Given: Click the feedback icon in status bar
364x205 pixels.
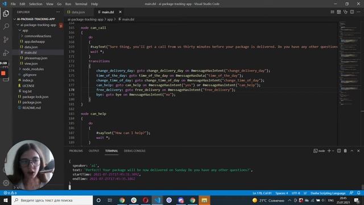Looking at the screenshot, I should [351, 193].
